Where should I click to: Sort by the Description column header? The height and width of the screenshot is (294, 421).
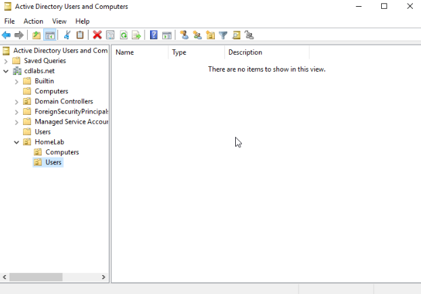267,52
